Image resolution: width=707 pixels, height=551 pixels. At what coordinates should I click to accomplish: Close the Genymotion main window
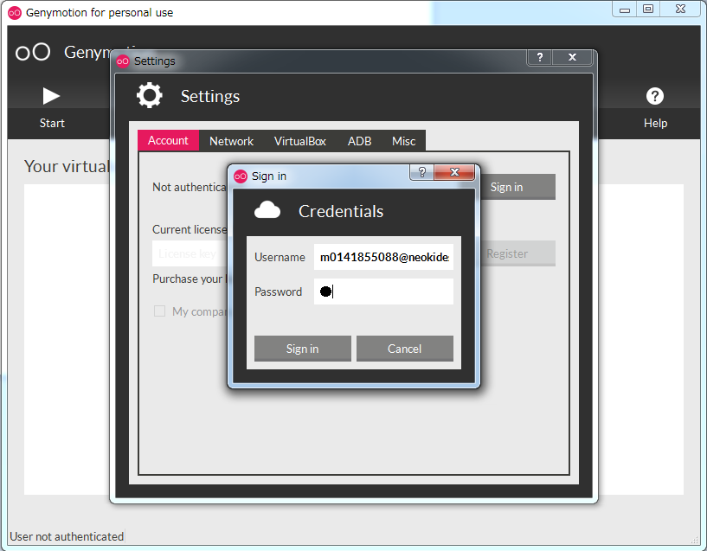[x=680, y=9]
